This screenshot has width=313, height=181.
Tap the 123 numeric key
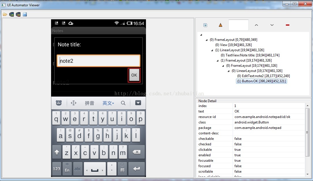pos(57,169)
